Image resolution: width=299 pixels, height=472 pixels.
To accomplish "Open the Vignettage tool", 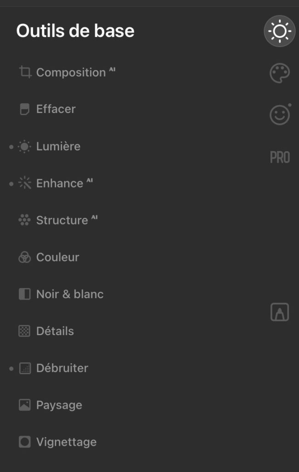I will pos(66,442).
